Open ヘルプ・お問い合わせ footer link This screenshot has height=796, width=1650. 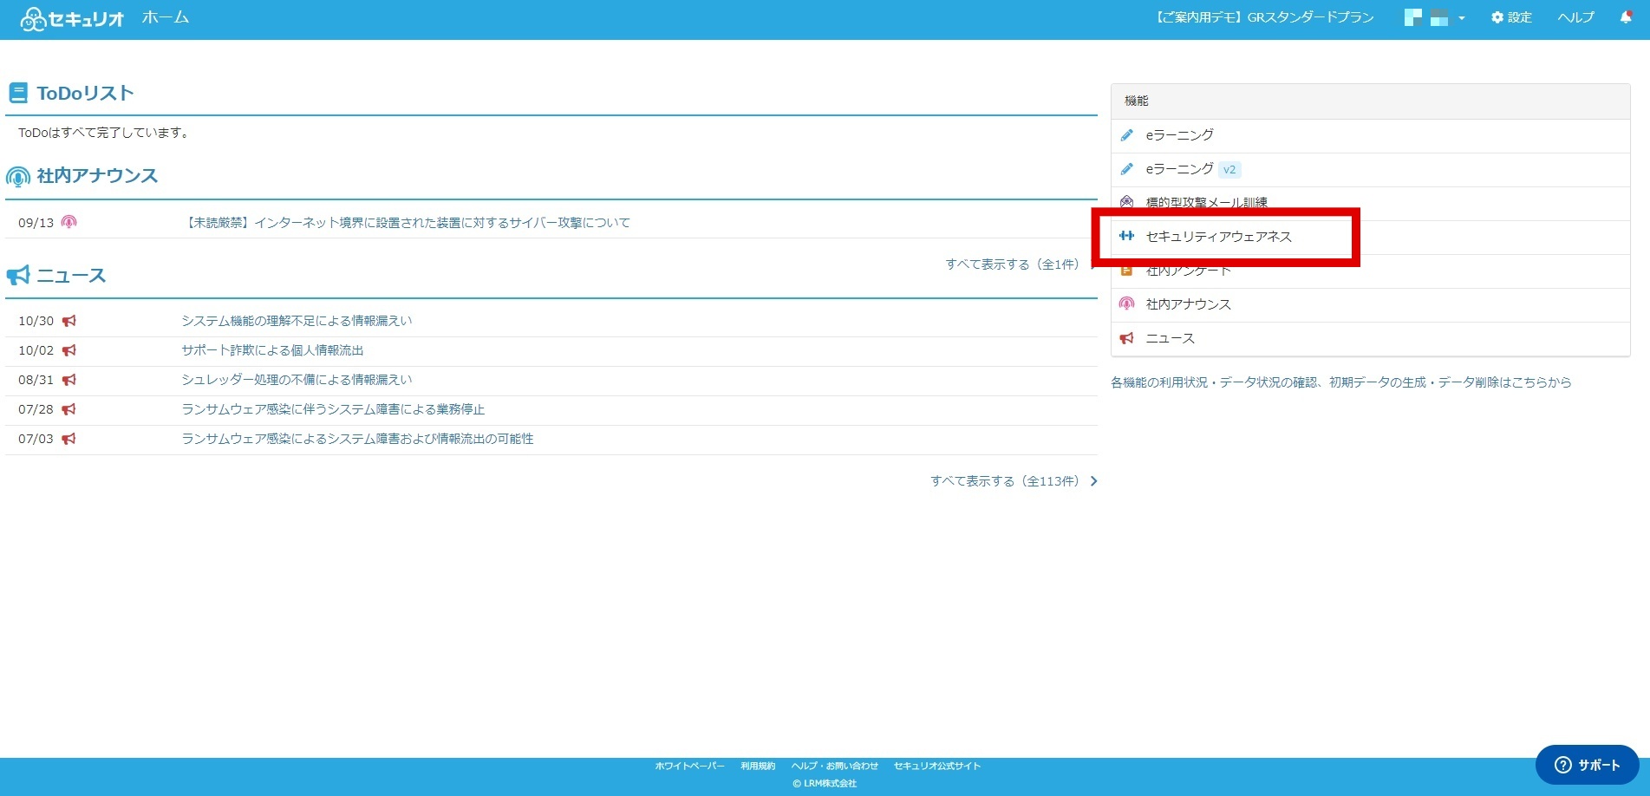coord(834,766)
